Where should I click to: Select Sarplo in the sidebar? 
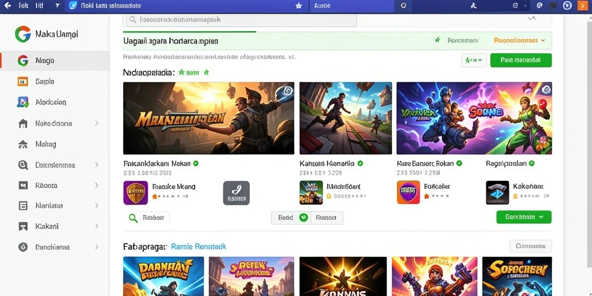pos(55,81)
